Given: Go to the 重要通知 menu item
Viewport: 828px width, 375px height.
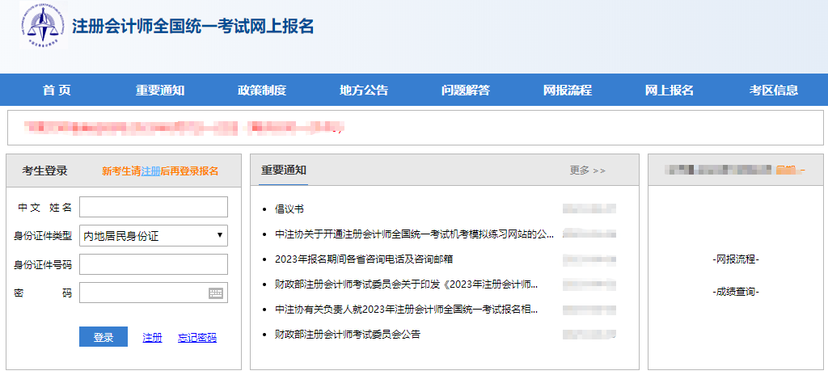Looking at the screenshot, I should pos(160,91).
